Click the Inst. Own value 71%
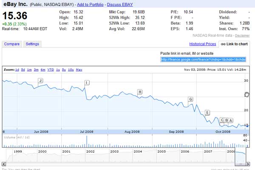The height and width of the screenshot is (170, 255). [x=246, y=29]
